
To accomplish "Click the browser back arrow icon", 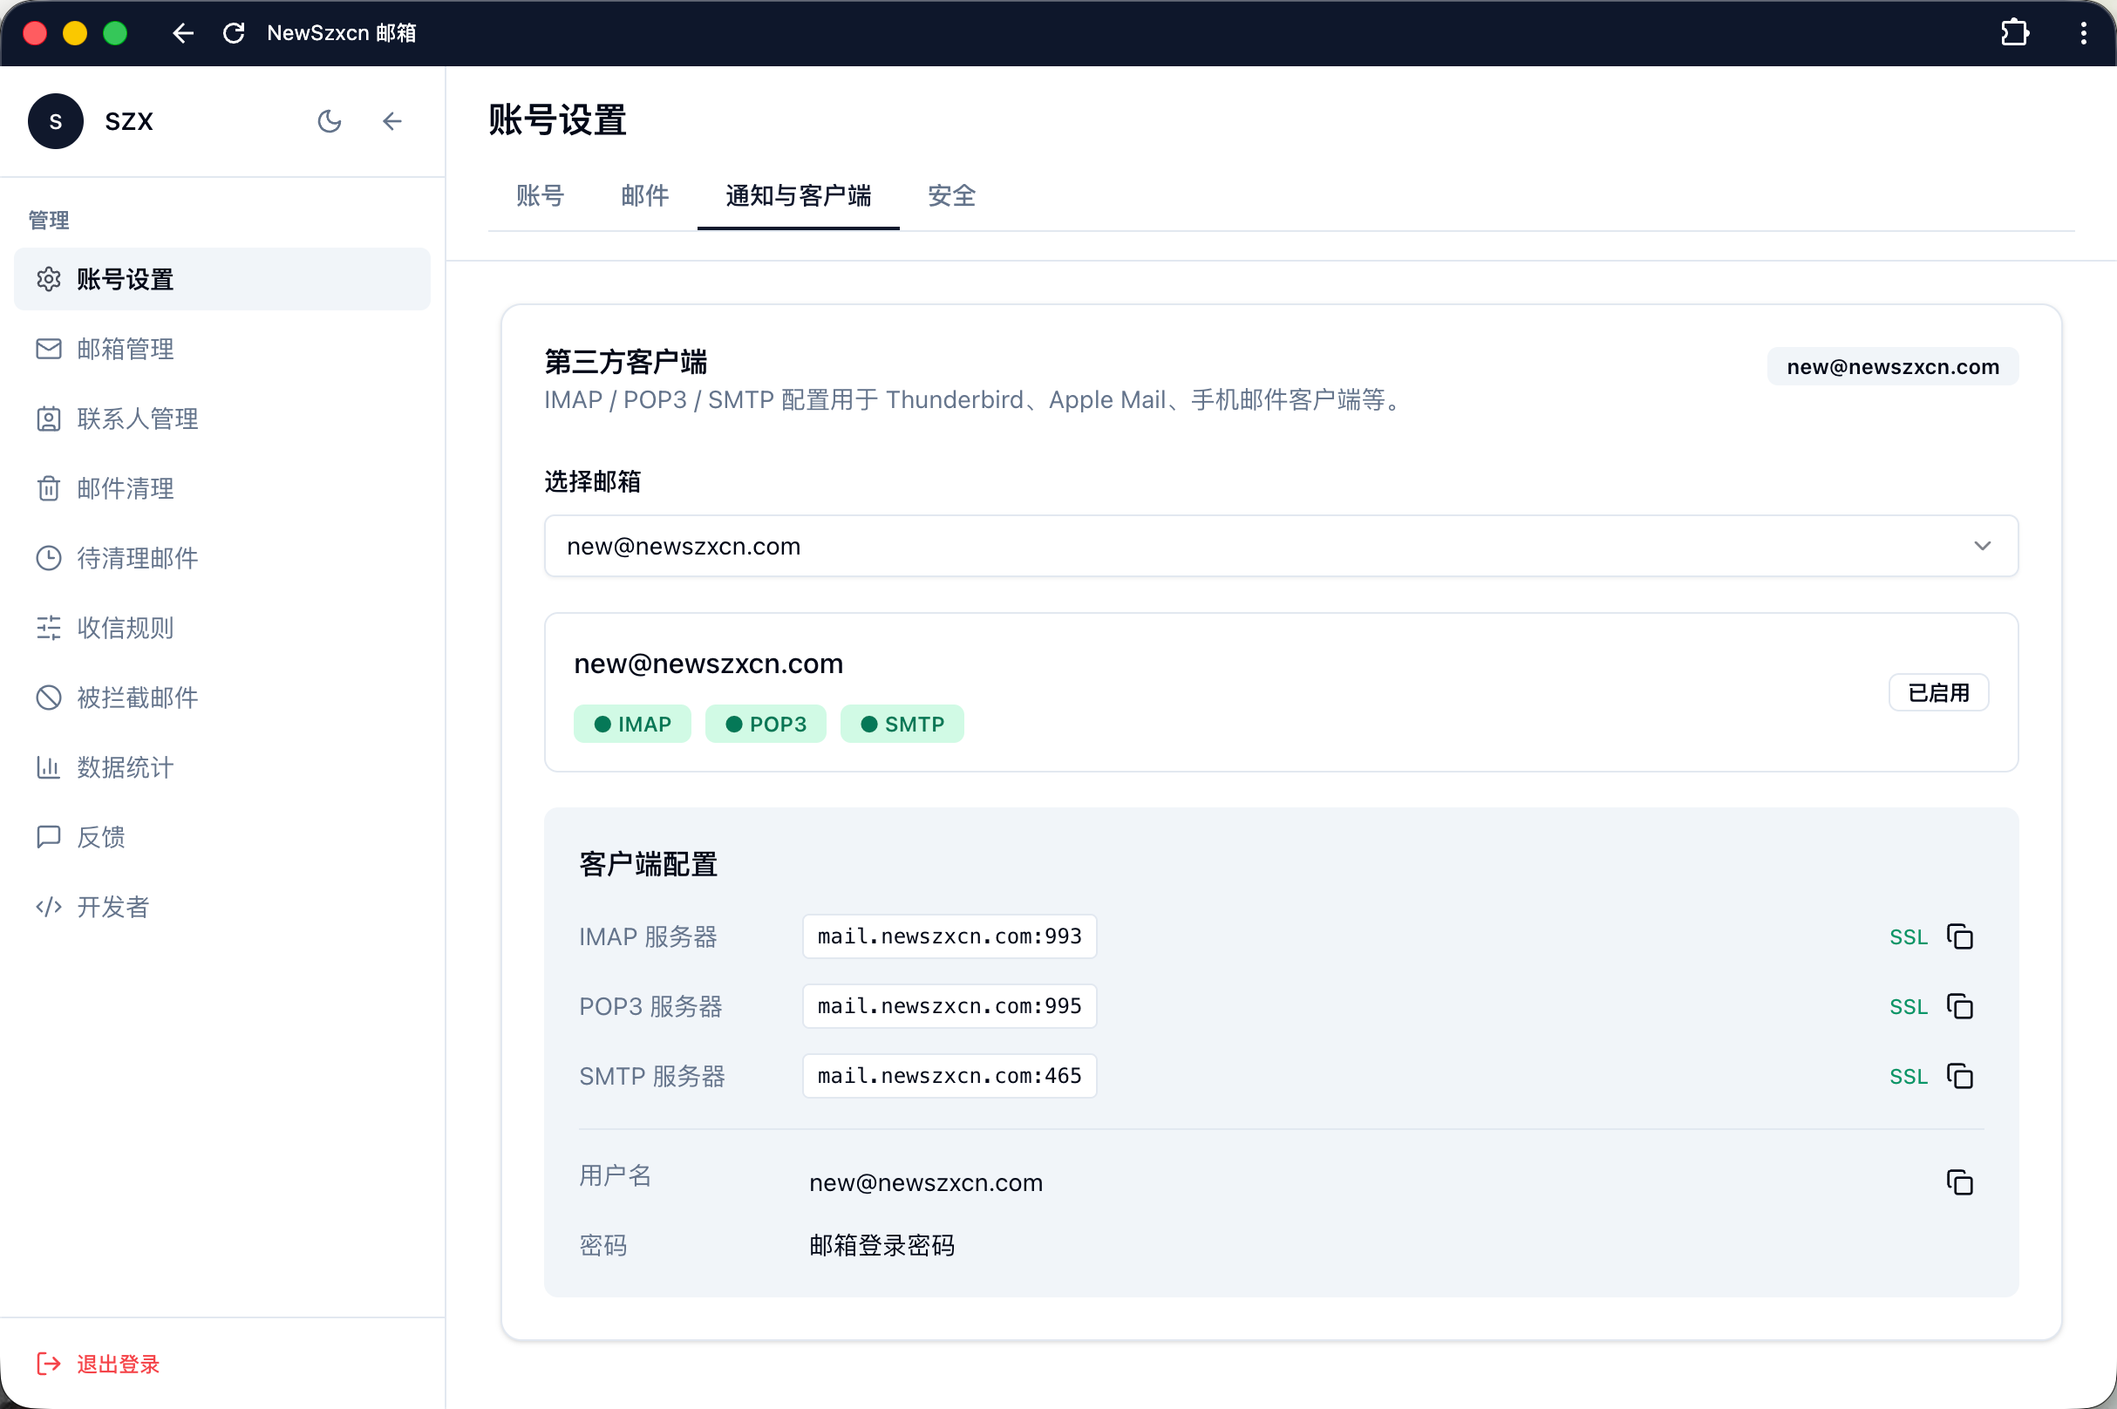I will point(183,33).
